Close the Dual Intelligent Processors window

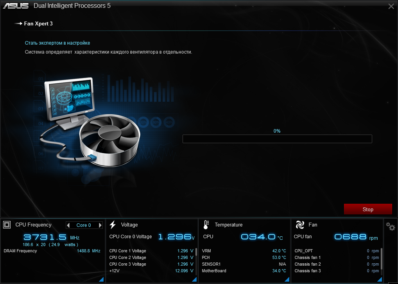tap(391, 6)
